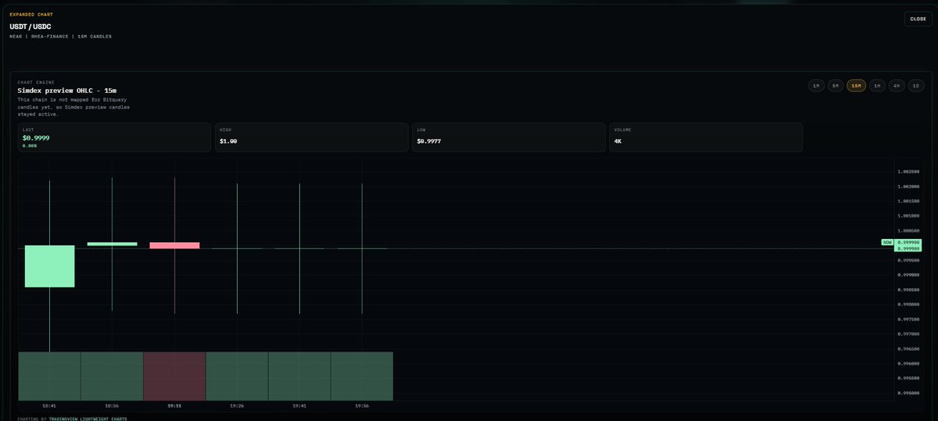Click the 18:56 time axis label

pyautogui.click(x=112, y=406)
